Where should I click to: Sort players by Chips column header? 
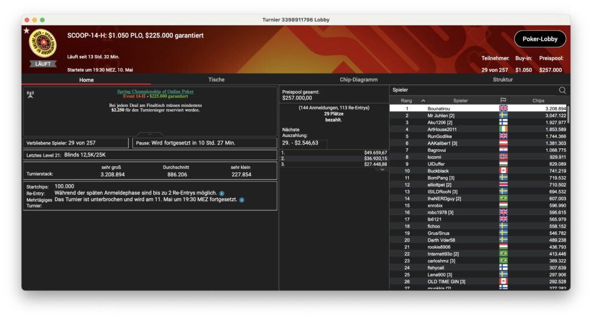(538, 101)
